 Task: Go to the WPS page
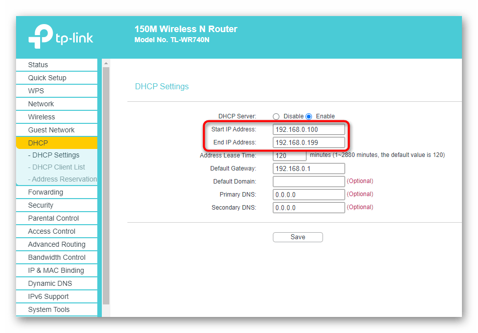coord(36,91)
